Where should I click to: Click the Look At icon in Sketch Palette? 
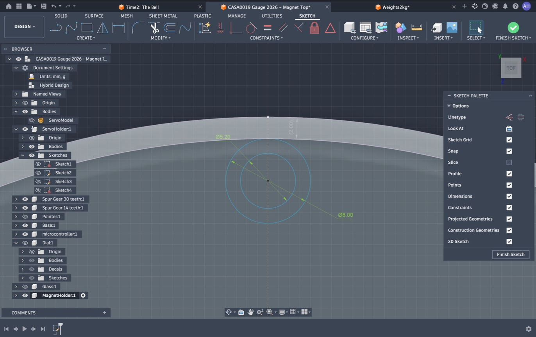[509, 129]
